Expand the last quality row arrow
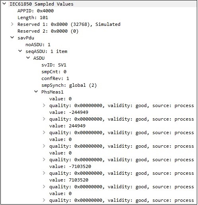198x205 pixels. (x=44, y=200)
